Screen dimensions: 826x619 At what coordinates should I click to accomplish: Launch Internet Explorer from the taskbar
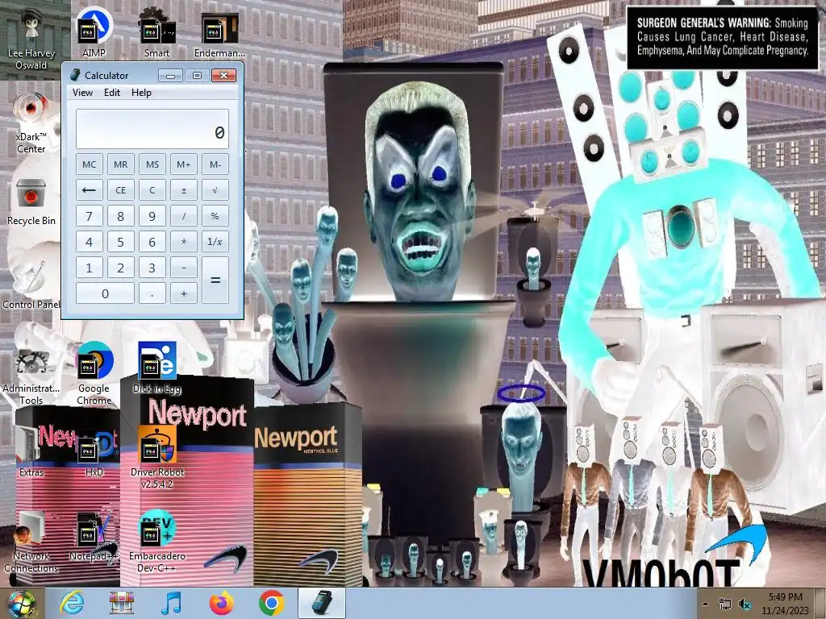pos(72,603)
